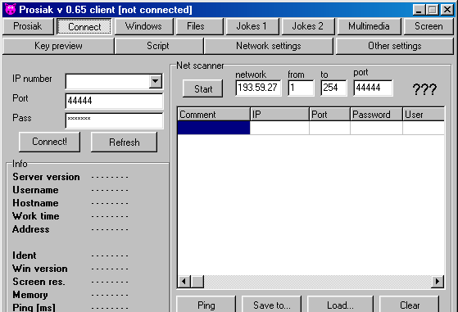Click the network field 193.59.27

tap(258, 88)
